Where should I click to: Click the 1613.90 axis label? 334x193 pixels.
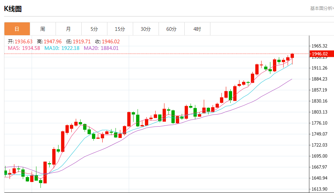(x=319, y=189)
